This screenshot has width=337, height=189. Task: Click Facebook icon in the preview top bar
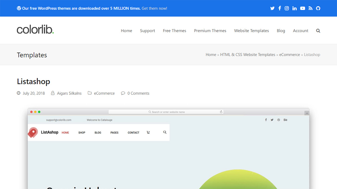[266, 120]
